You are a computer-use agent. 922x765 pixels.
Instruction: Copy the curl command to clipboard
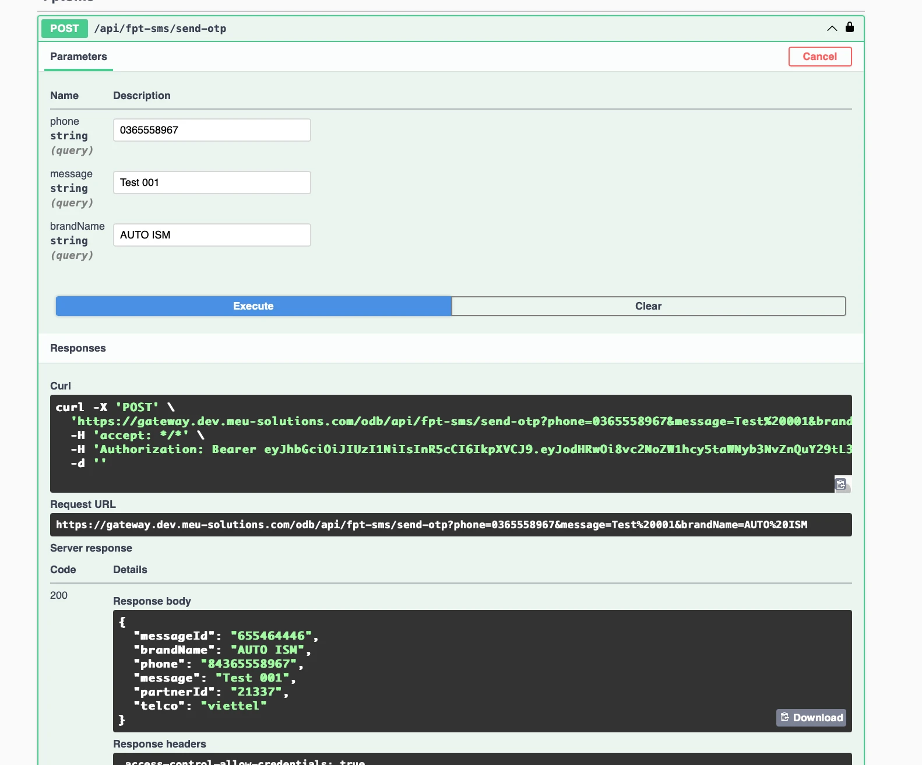coord(842,485)
